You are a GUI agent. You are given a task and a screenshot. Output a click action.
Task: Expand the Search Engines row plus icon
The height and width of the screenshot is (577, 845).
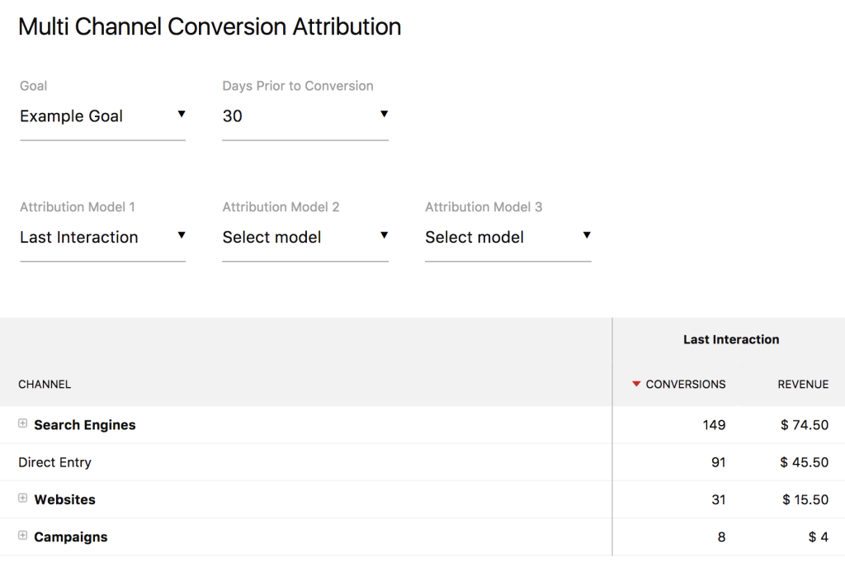[x=23, y=423]
